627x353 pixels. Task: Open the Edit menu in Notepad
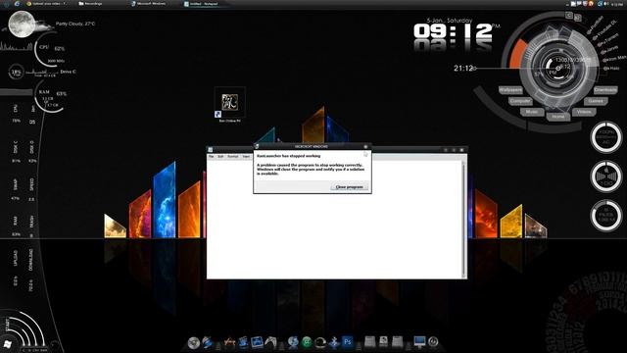(220, 157)
